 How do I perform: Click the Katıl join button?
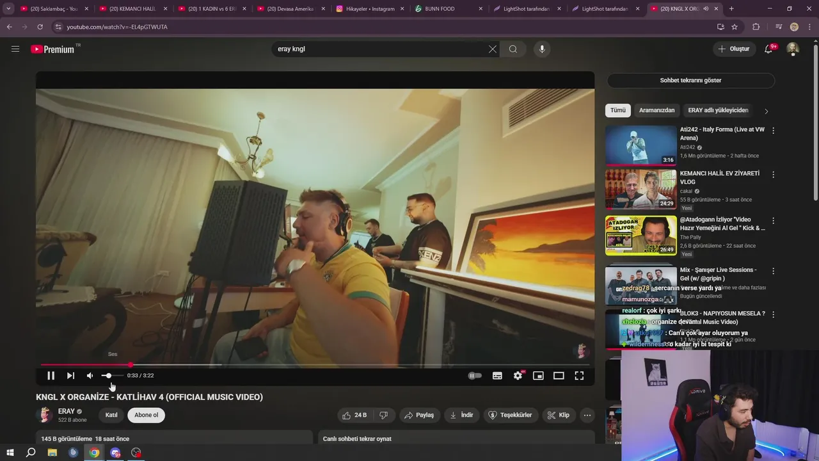pyautogui.click(x=111, y=415)
